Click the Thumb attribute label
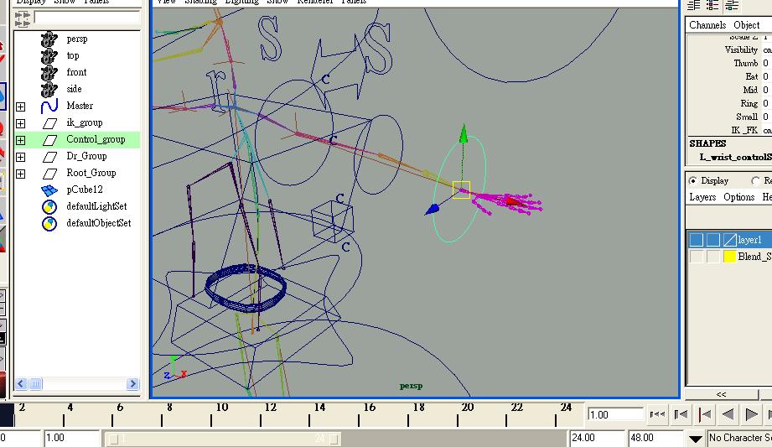 [x=746, y=63]
